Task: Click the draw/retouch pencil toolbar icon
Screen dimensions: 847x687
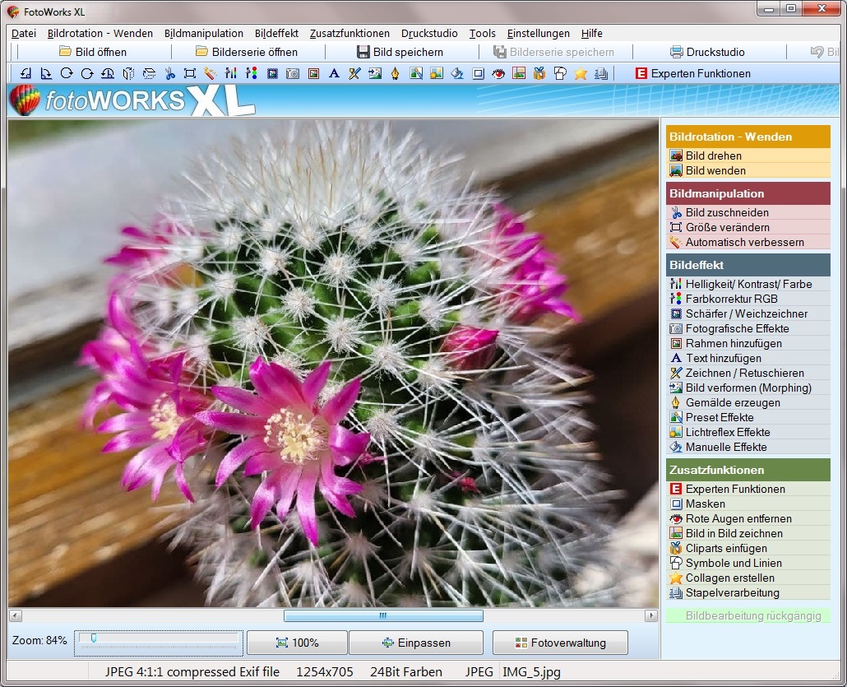Action: point(354,73)
